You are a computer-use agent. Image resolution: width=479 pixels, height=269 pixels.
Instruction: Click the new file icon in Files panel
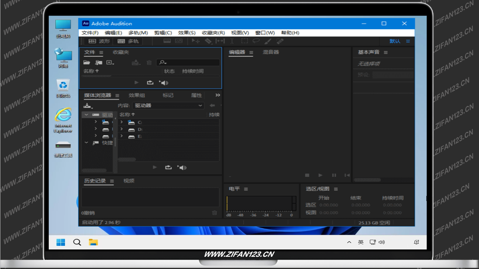(110, 62)
